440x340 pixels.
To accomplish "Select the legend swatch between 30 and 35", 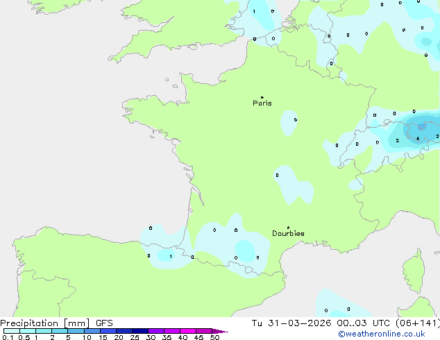I will point(155,331).
